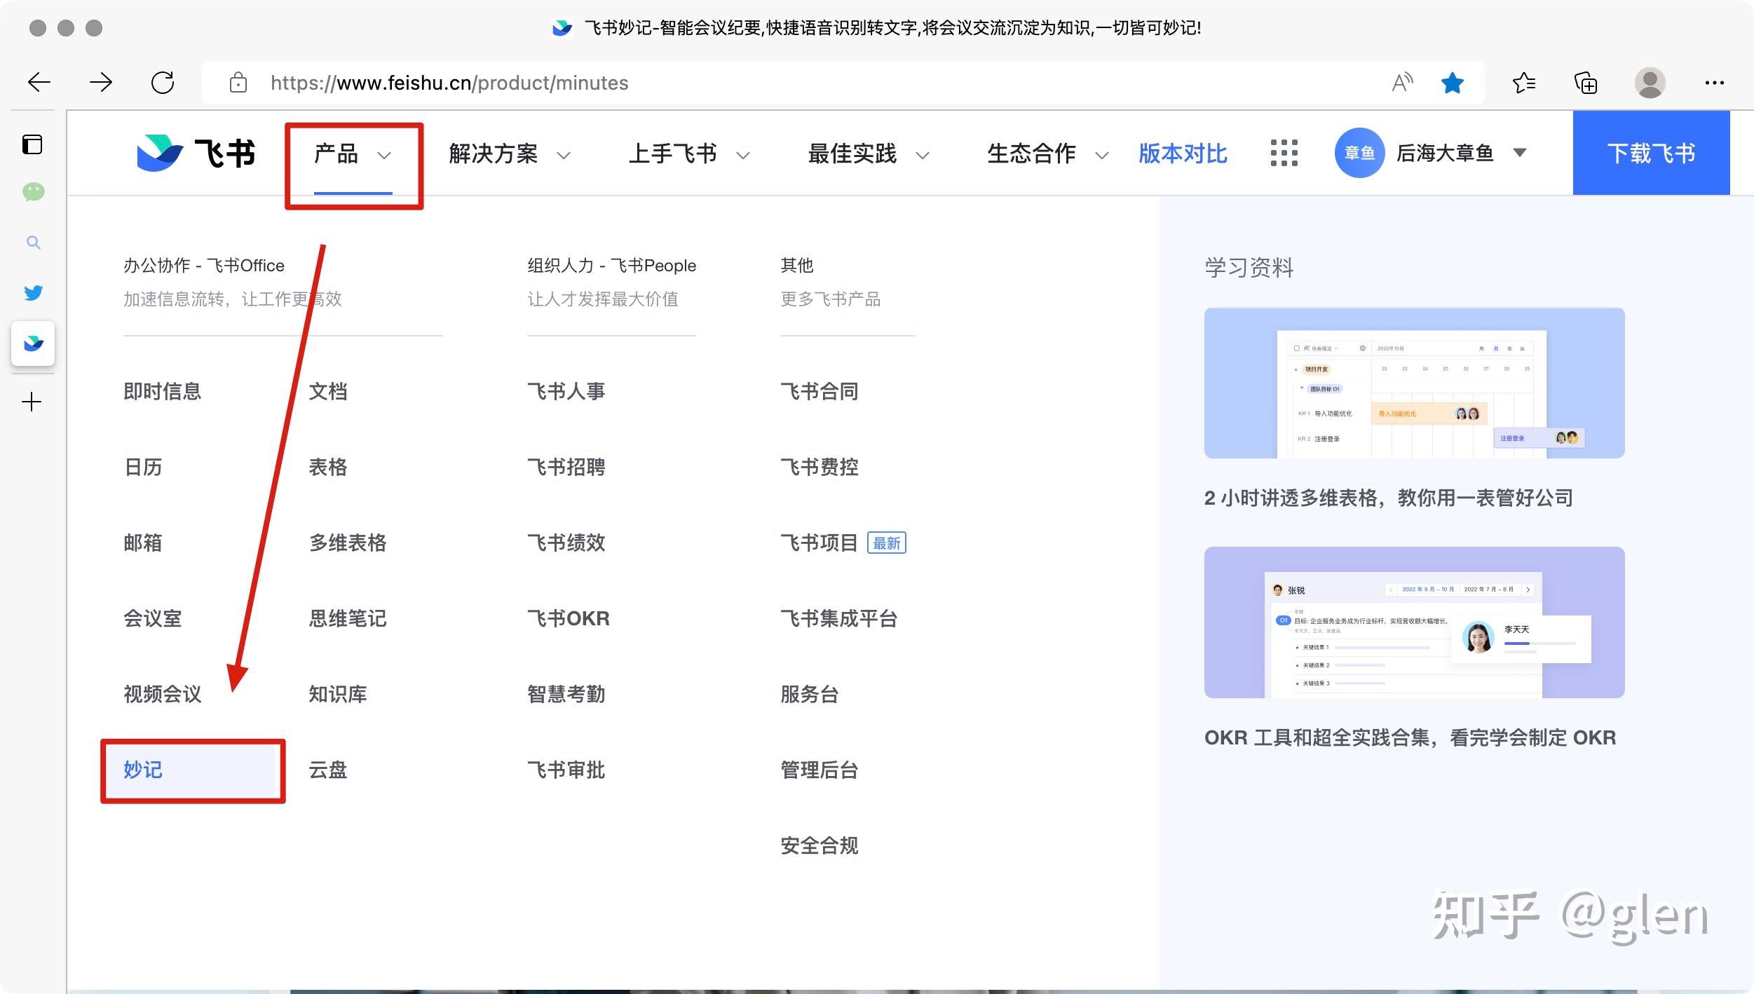Open the 2 小时讲透多维表格 article title
This screenshot has height=994, width=1754.
tap(1389, 498)
